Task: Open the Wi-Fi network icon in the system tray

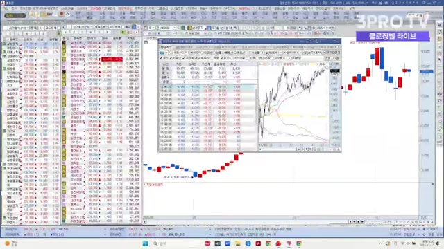Action: [402, 243]
